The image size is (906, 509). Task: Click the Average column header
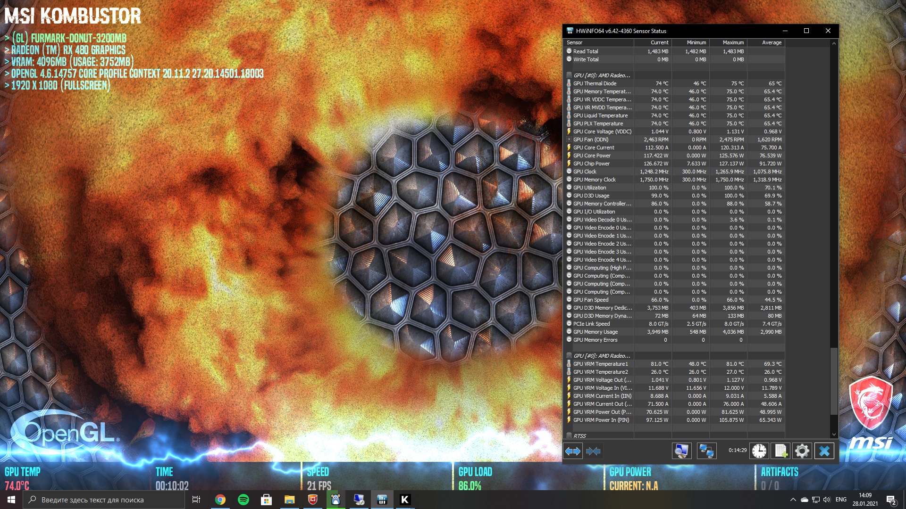pos(772,42)
